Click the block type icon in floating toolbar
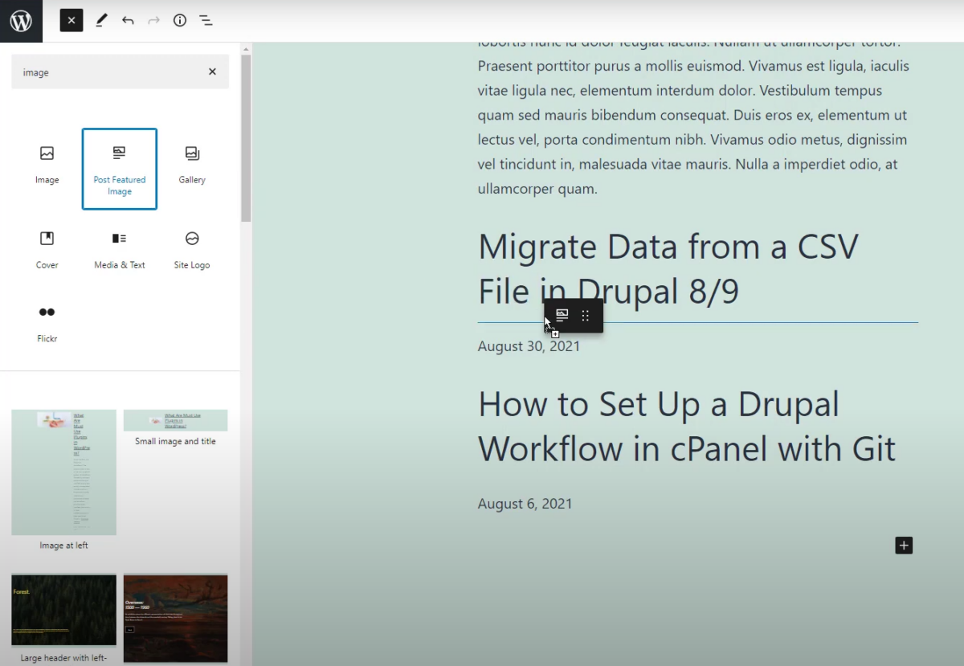 point(562,316)
